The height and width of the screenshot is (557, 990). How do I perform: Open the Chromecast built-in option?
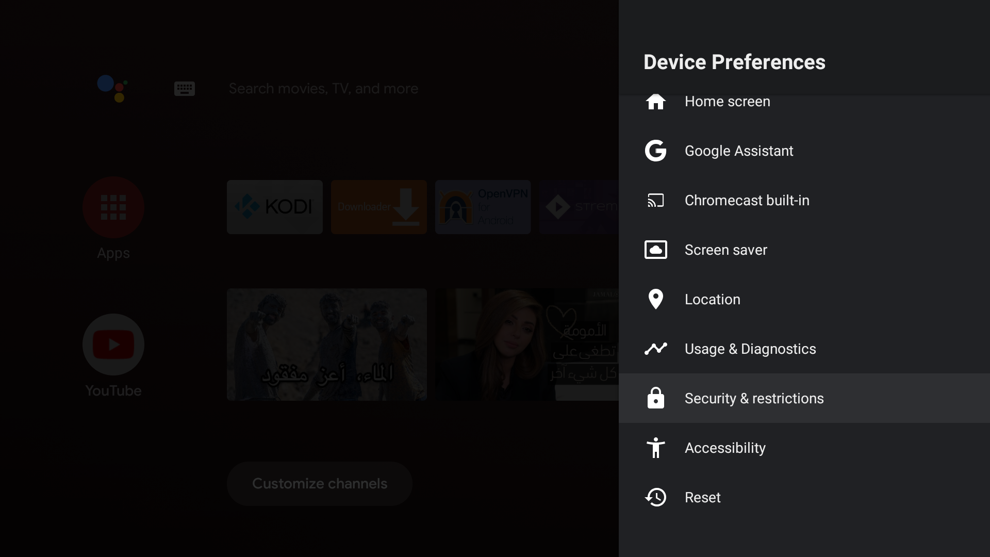coord(747,200)
